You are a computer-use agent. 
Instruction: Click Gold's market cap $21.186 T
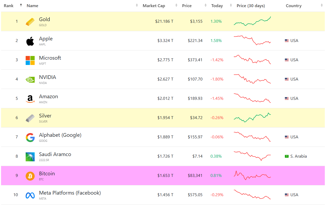164,21
